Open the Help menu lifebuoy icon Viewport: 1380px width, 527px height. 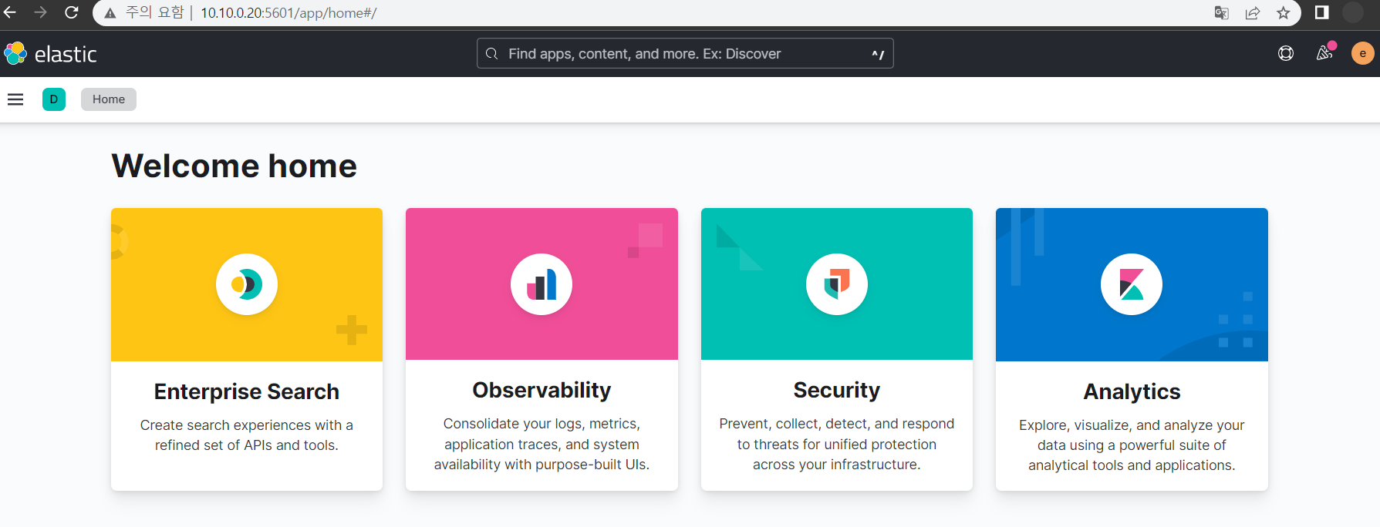(x=1286, y=53)
